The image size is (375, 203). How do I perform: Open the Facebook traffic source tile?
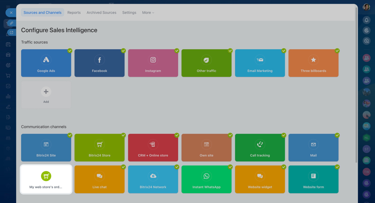(x=99, y=63)
